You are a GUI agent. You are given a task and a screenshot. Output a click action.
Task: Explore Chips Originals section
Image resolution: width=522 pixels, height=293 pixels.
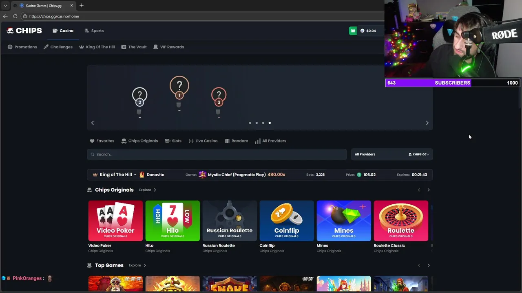(148, 190)
